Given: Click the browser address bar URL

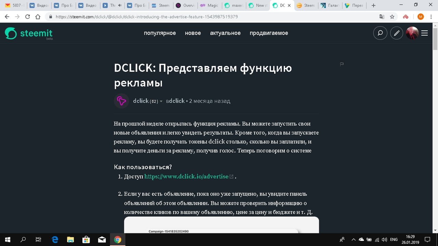Looking at the screenshot, I should (146, 17).
